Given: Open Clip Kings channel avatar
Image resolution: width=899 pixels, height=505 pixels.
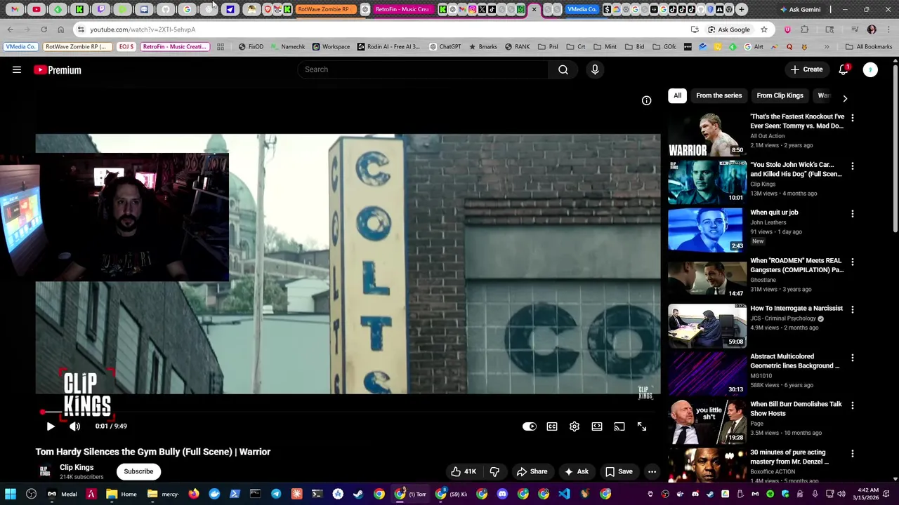Looking at the screenshot, I should (44, 471).
